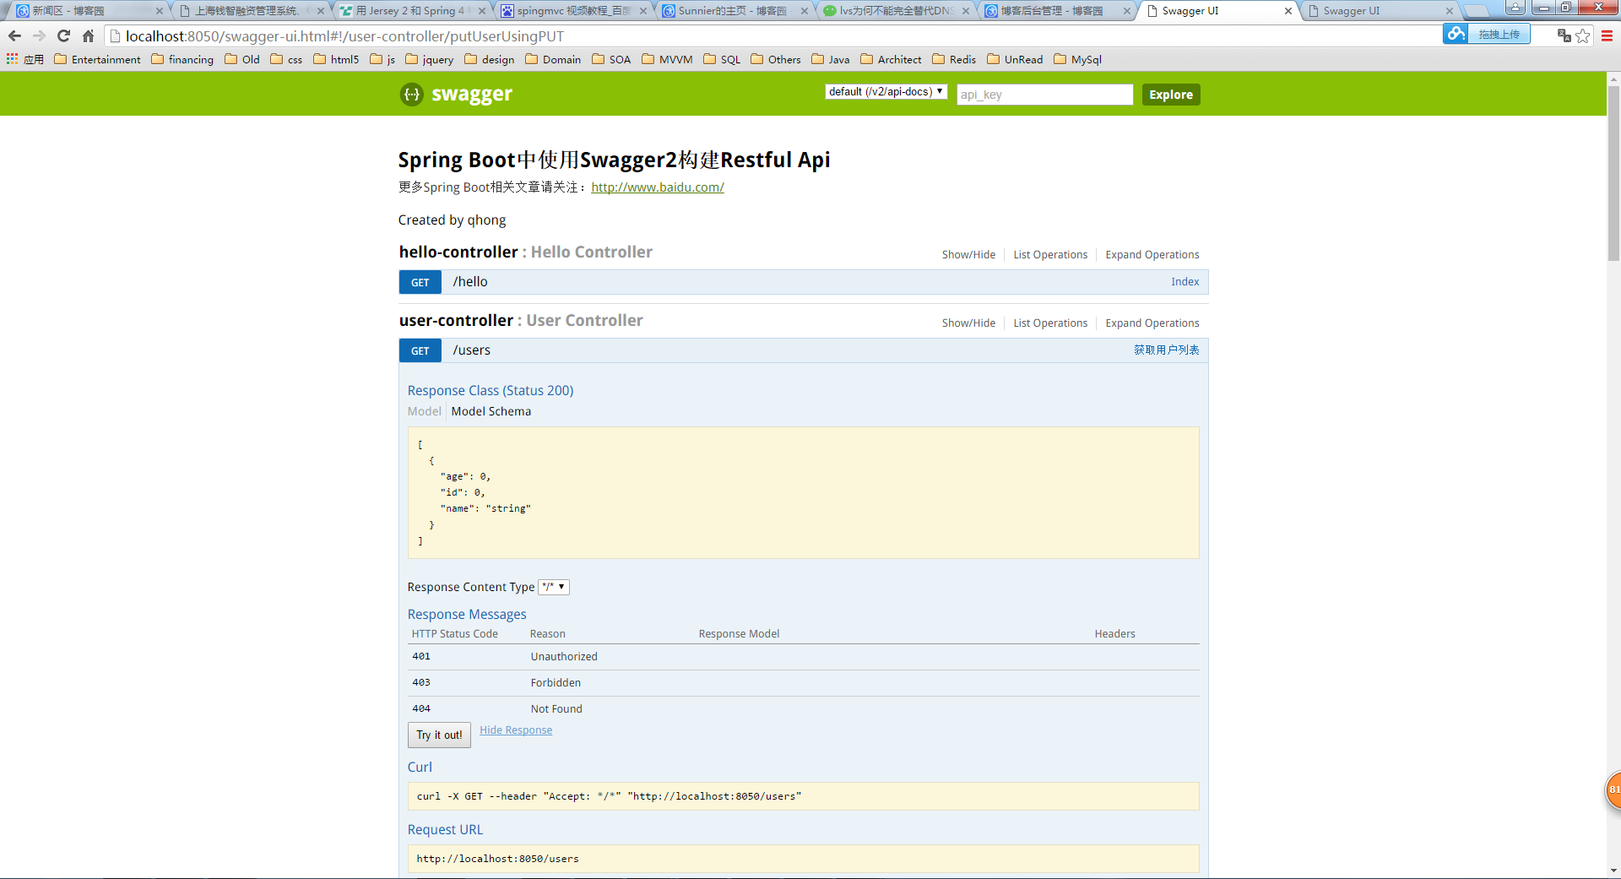Open the Chrome hamburger menu
This screenshot has width=1621, height=879.
click(1607, 35)
